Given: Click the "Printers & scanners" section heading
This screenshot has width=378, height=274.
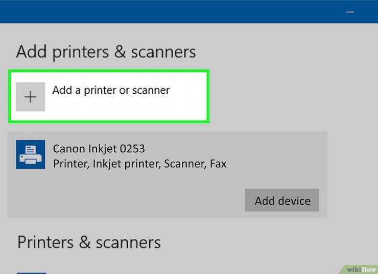Looking at the screenshot, I should tap(89, 242).
